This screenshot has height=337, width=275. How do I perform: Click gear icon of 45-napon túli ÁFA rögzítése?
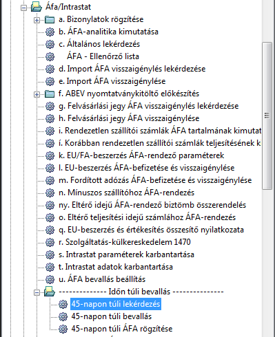pos(63,329)
